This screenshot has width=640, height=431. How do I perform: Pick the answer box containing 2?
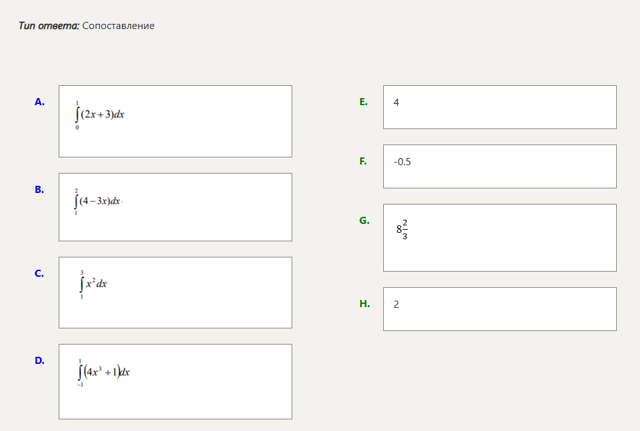499,309
